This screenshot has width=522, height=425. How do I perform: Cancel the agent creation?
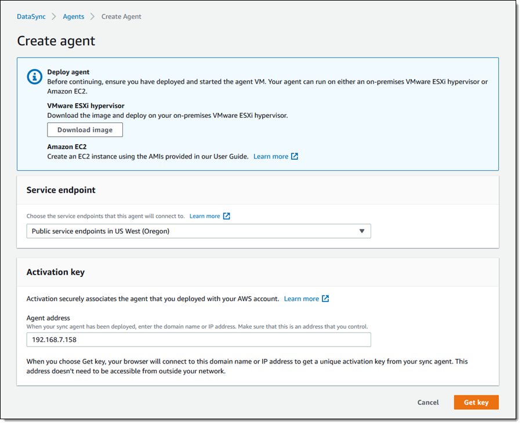428,402
